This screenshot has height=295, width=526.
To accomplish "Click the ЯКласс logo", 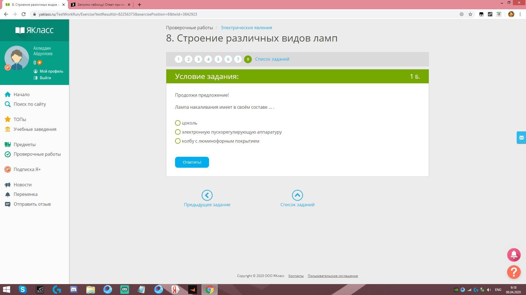I will [x=35, y=30].
